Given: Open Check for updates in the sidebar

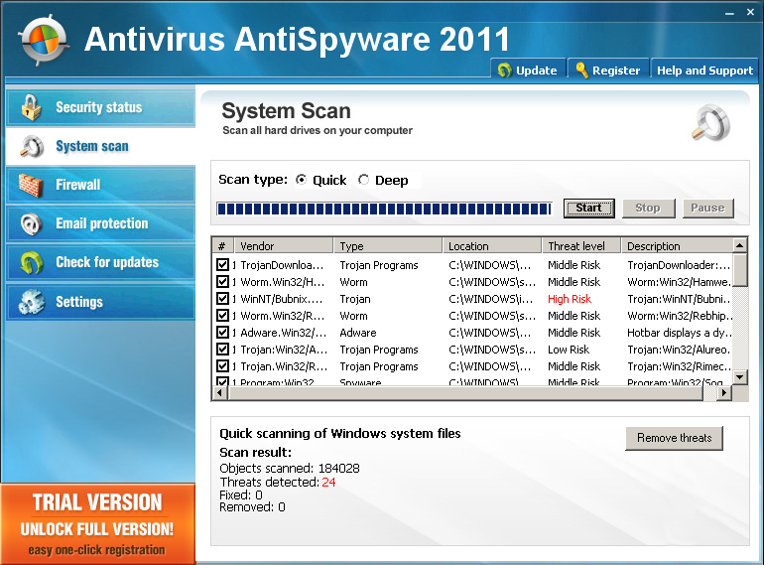Looking at the screenshot, I should (x=100, y=263).
